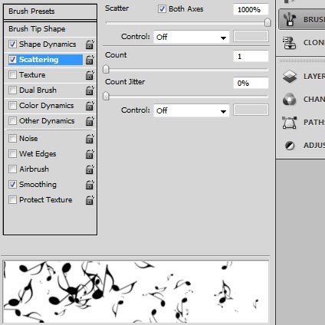Click the music notes brush preview
The height and width of the screenshot is (325, 325).
tap(136, 292)
